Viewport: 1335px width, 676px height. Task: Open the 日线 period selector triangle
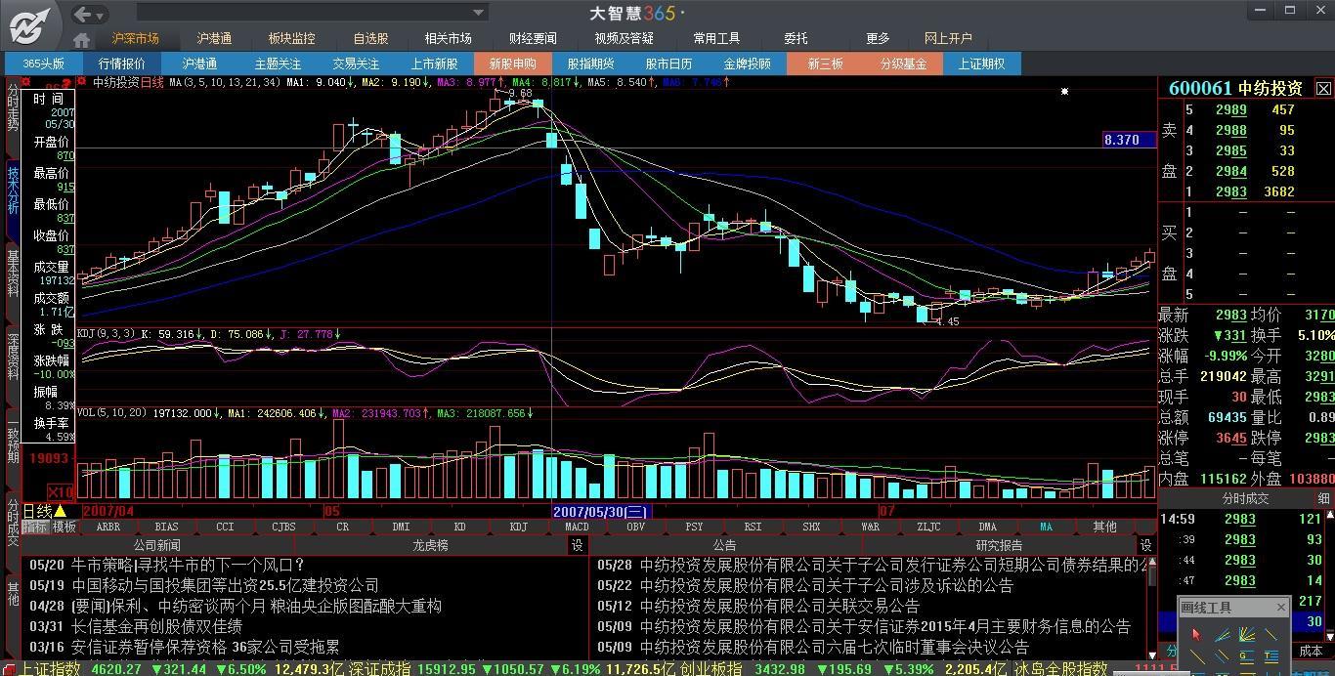(x=61, y=511)
